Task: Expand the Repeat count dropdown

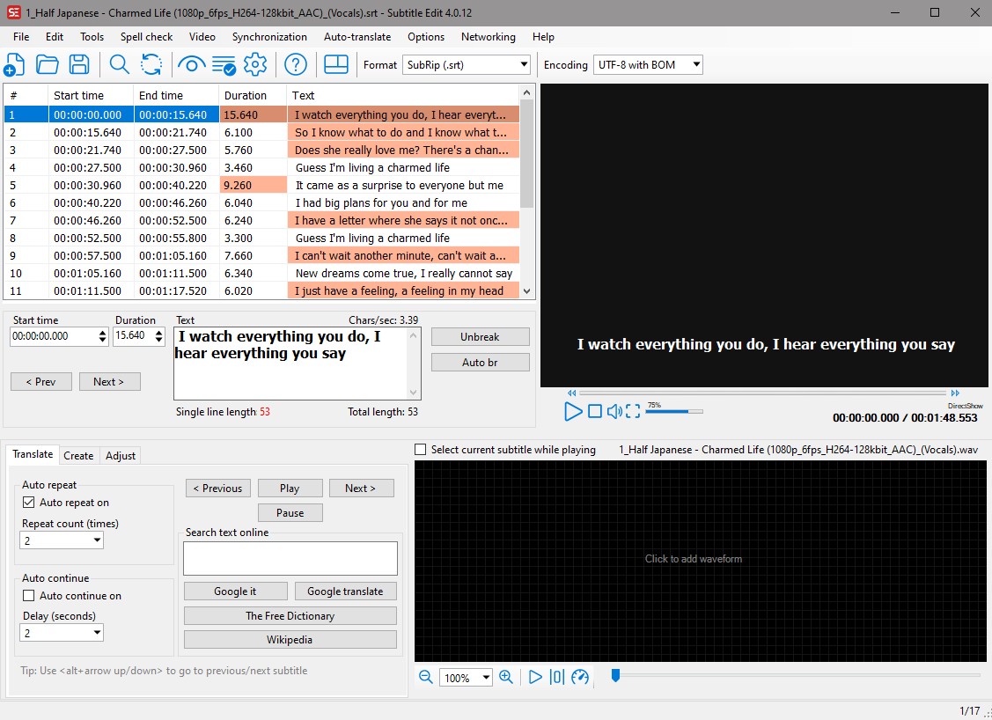Action: click(62, 540)
